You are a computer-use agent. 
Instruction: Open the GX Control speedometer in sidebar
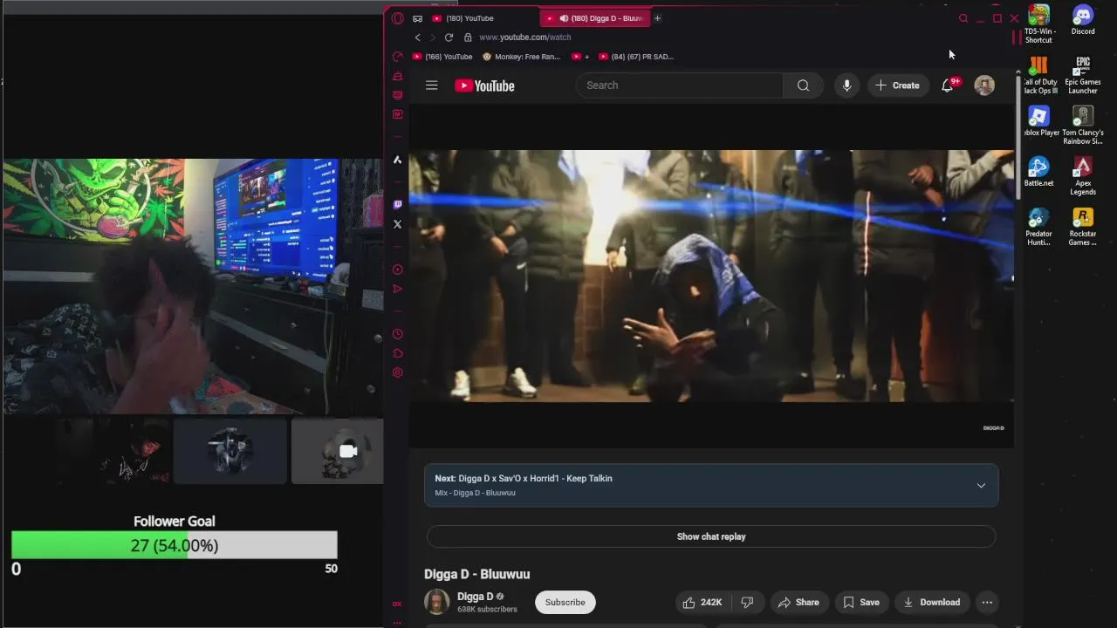click(397, 57)
